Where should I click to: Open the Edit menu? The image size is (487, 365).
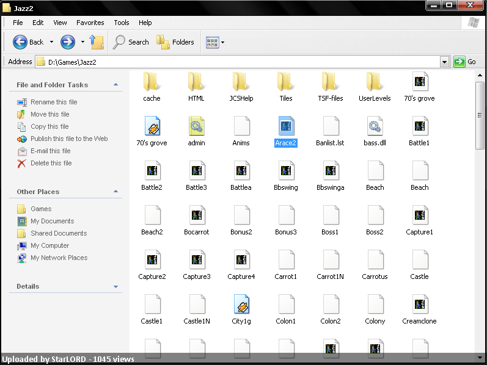point(38,23)
